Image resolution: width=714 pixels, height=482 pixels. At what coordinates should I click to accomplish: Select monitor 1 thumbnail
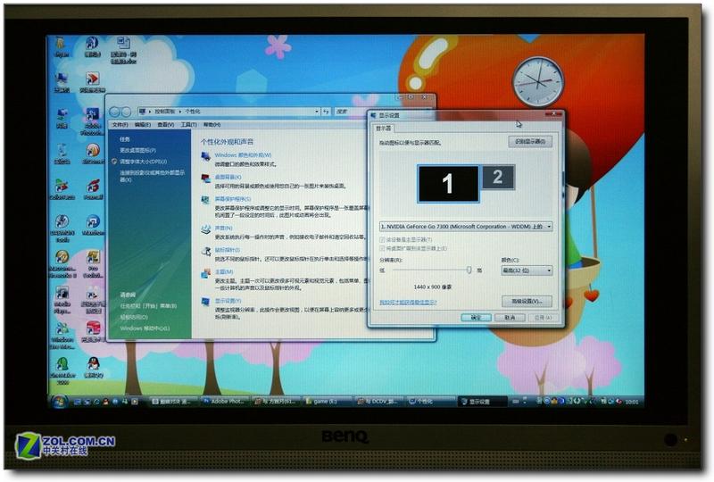pos(448,184)
